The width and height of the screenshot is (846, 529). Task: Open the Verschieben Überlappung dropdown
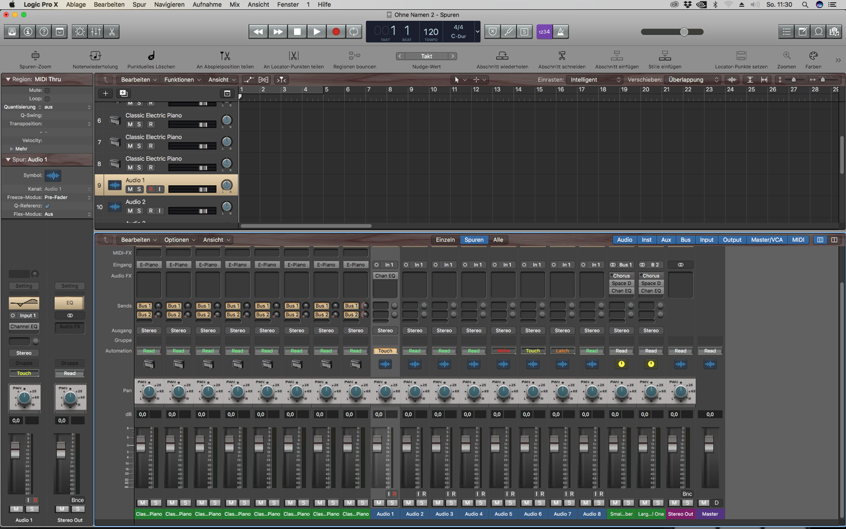(x=693, y=79)
